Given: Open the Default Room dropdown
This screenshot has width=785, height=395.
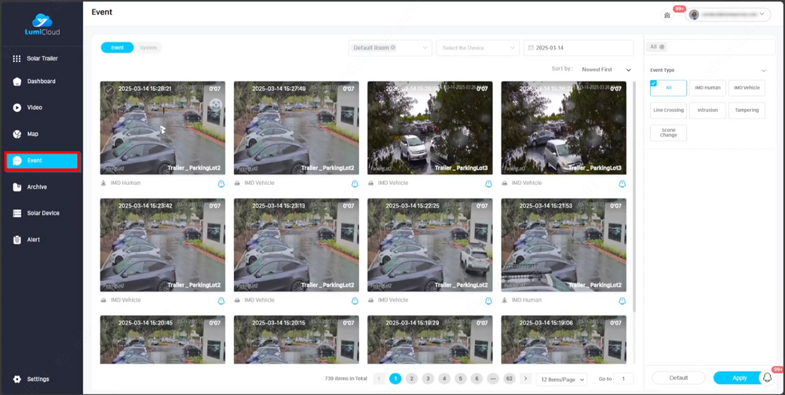Looking at the screenshot, I should [390, 48].
